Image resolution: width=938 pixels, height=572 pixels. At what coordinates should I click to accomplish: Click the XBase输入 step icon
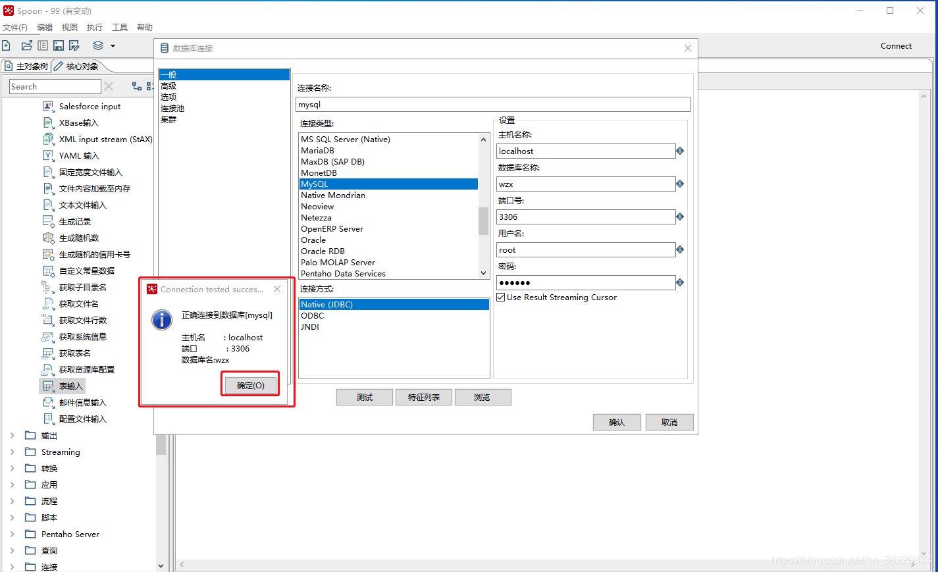48,122
